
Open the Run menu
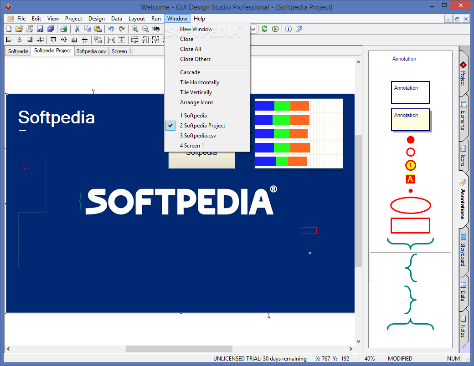(156, 18)
